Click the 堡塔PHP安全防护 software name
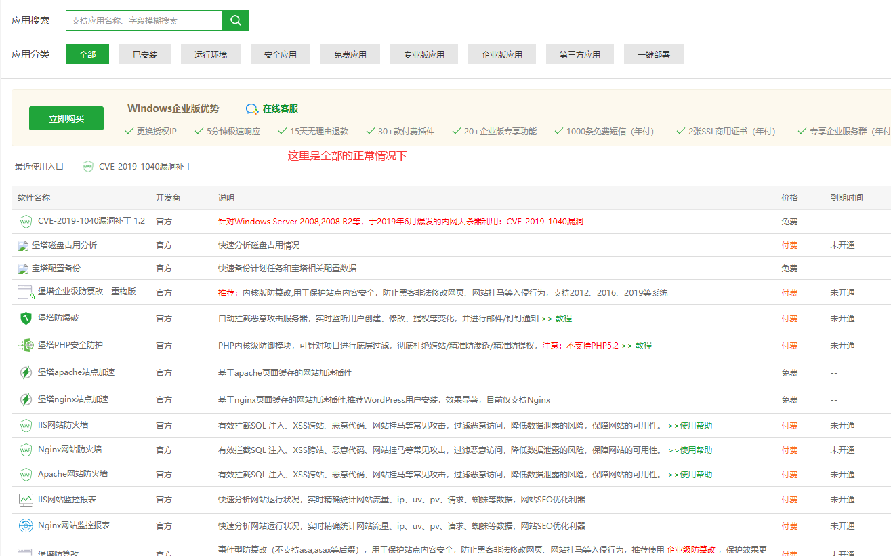The width and height of the screenshot is (891, 556). point(70,345)
